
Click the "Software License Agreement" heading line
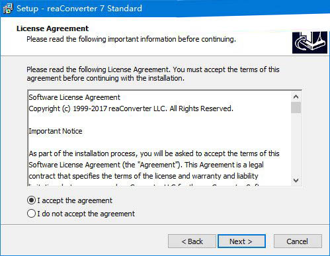click(74, 97)
